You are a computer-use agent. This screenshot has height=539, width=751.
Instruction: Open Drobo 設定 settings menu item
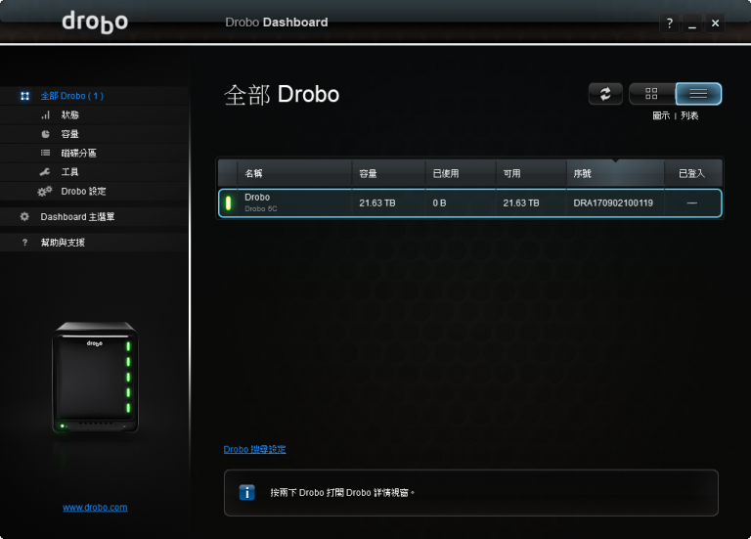tap(83, 191)
